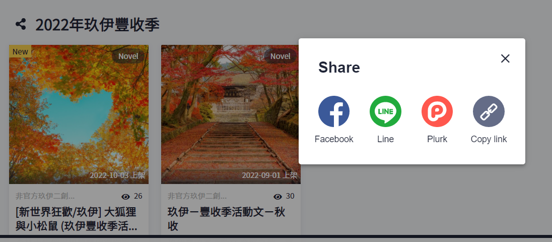This screenshot has width=552, height=242.
Task: Share via the Facebook icon
Action: pos(334,111)
